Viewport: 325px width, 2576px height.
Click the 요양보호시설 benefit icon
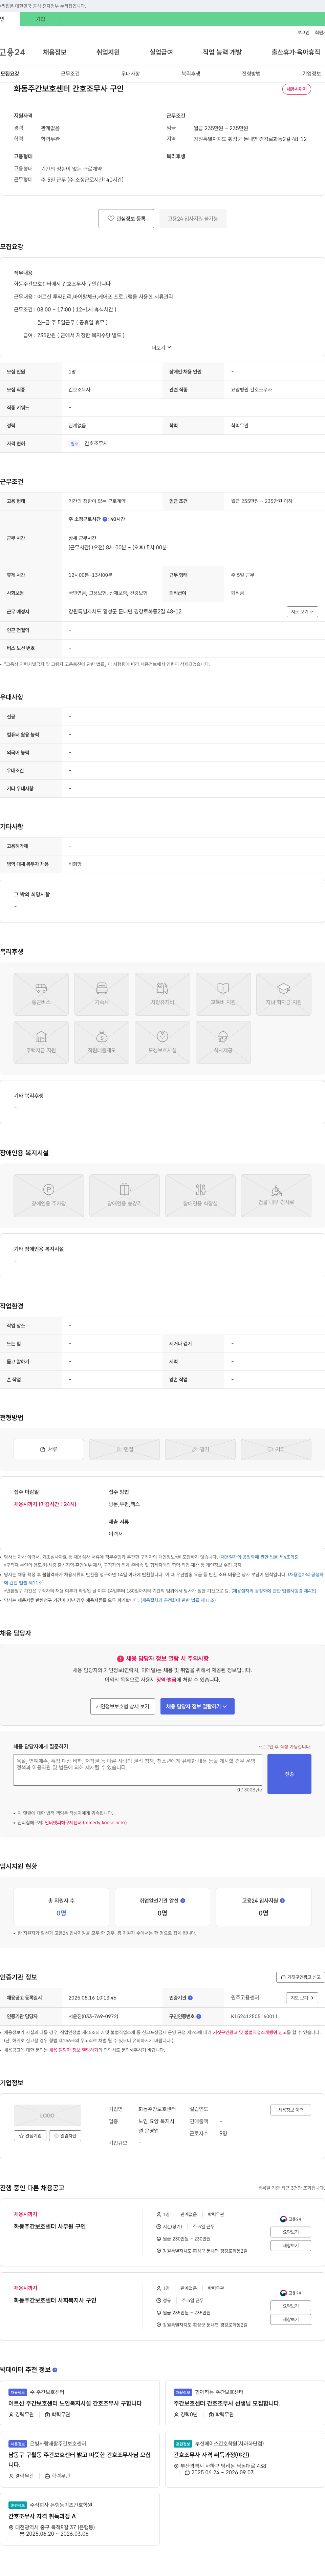tap(162, 1042)
